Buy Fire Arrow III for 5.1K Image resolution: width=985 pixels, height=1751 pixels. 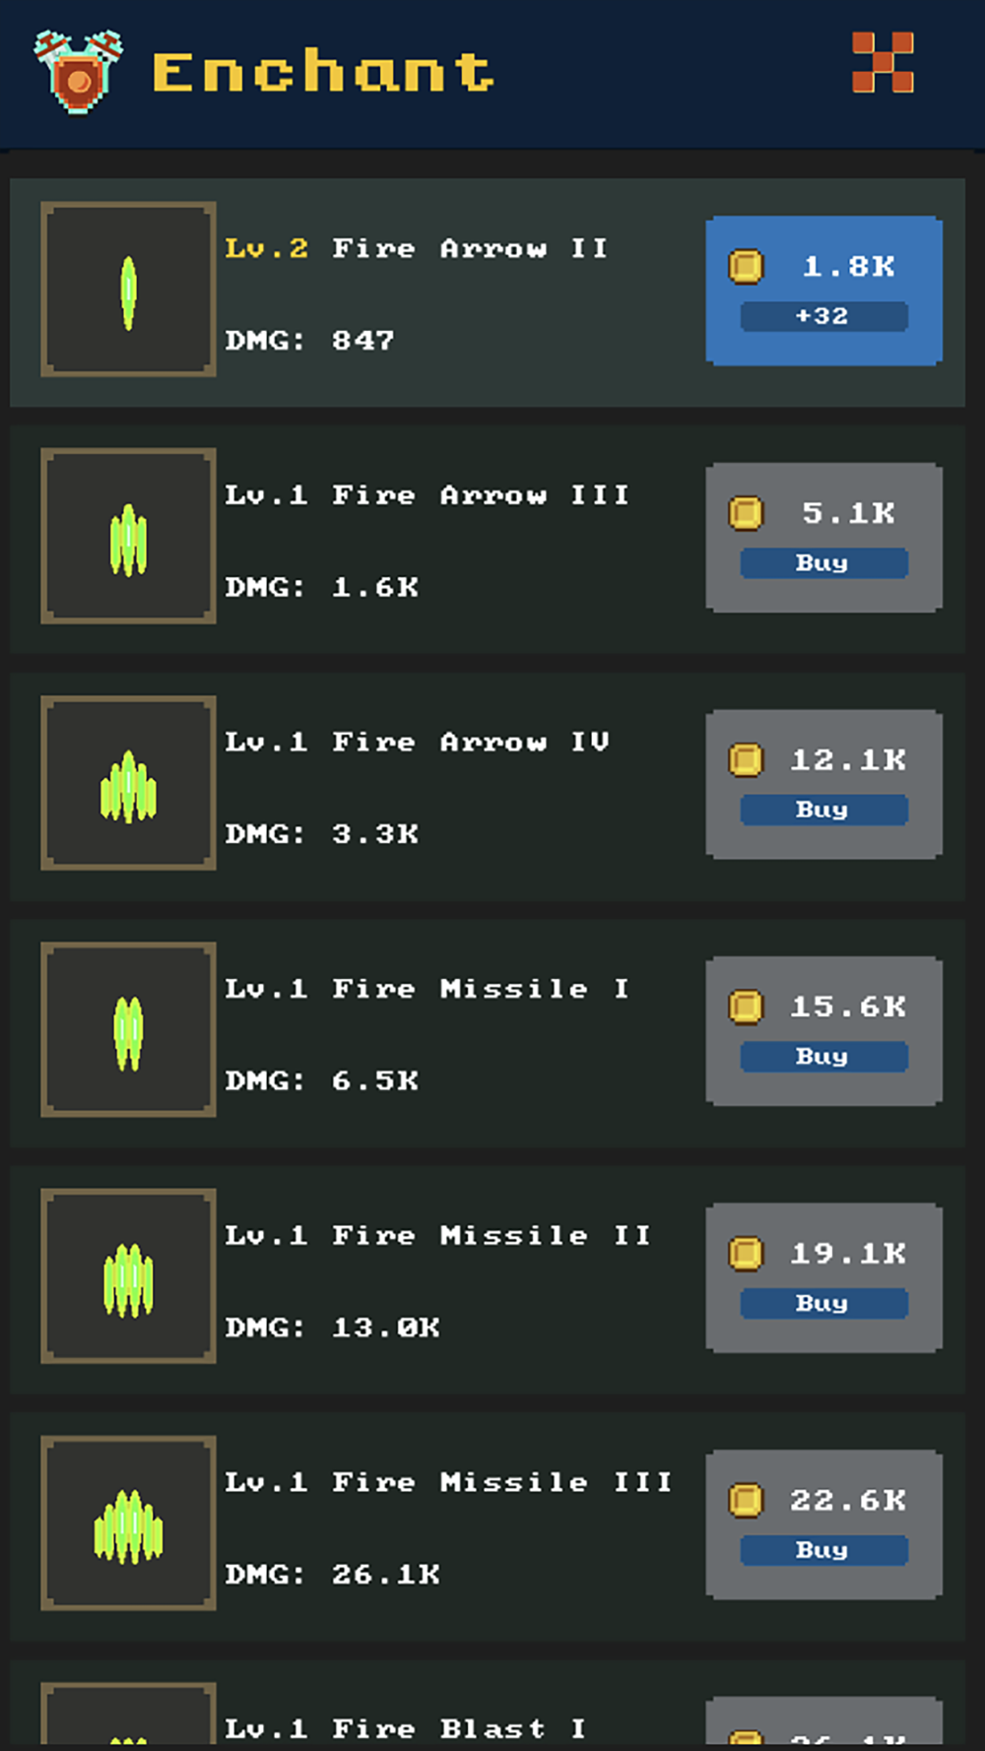824,538
